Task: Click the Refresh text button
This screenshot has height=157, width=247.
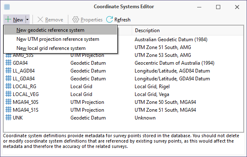Action: tap(122, 20)
